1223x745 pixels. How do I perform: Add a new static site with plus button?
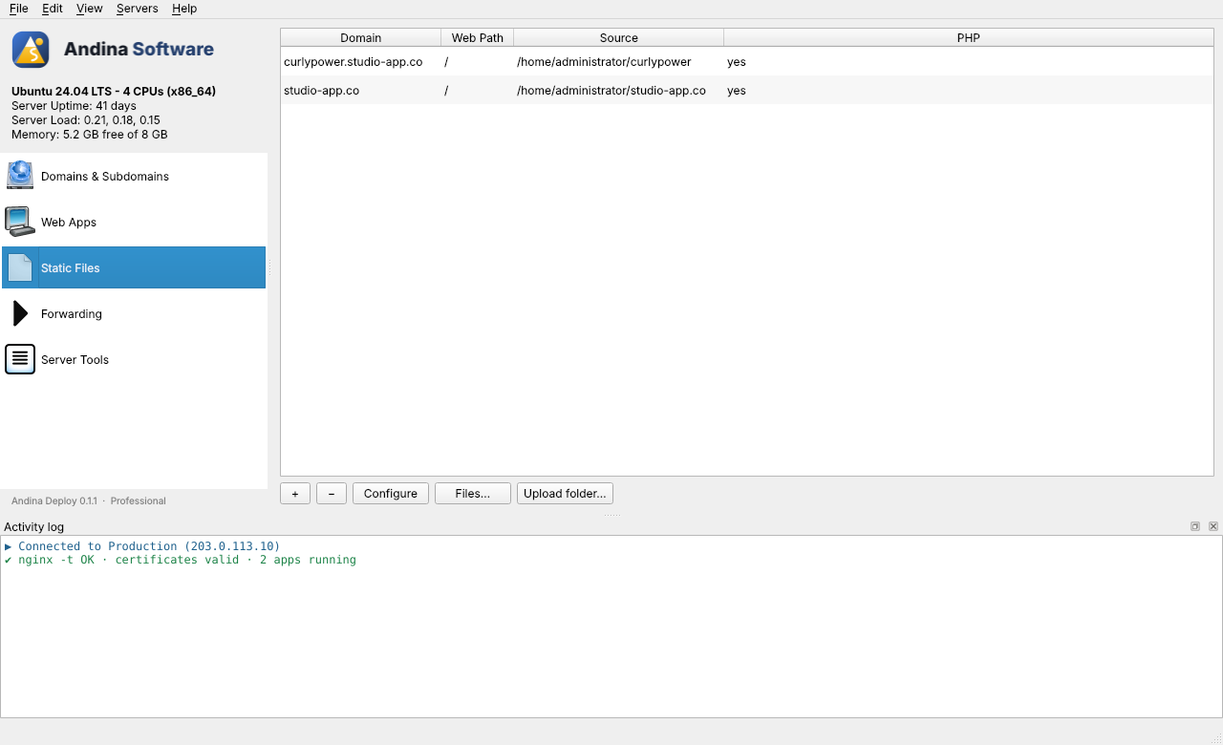click(295, 494)
